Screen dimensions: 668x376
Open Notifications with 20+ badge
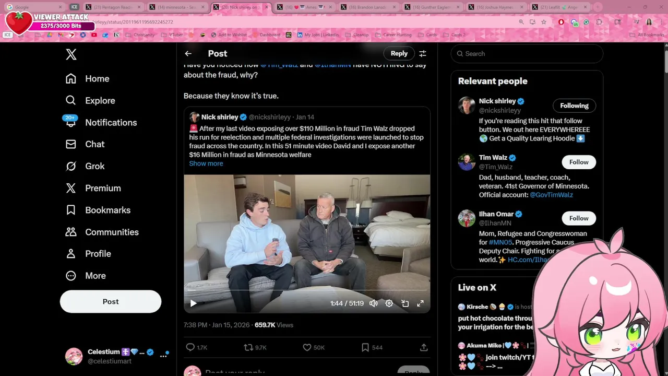point(101,122)
